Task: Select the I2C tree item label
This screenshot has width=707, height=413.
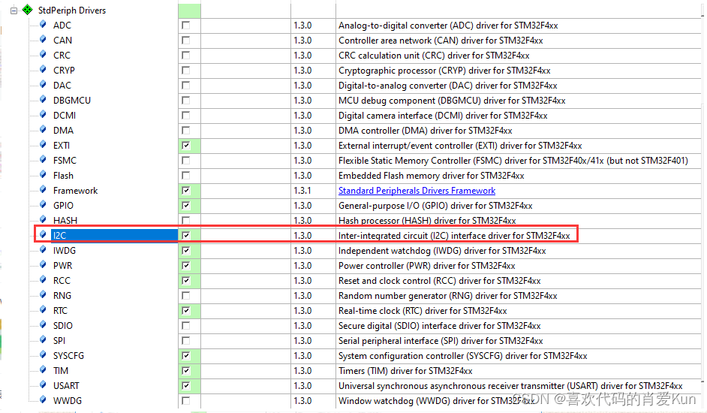Action: 59,235
